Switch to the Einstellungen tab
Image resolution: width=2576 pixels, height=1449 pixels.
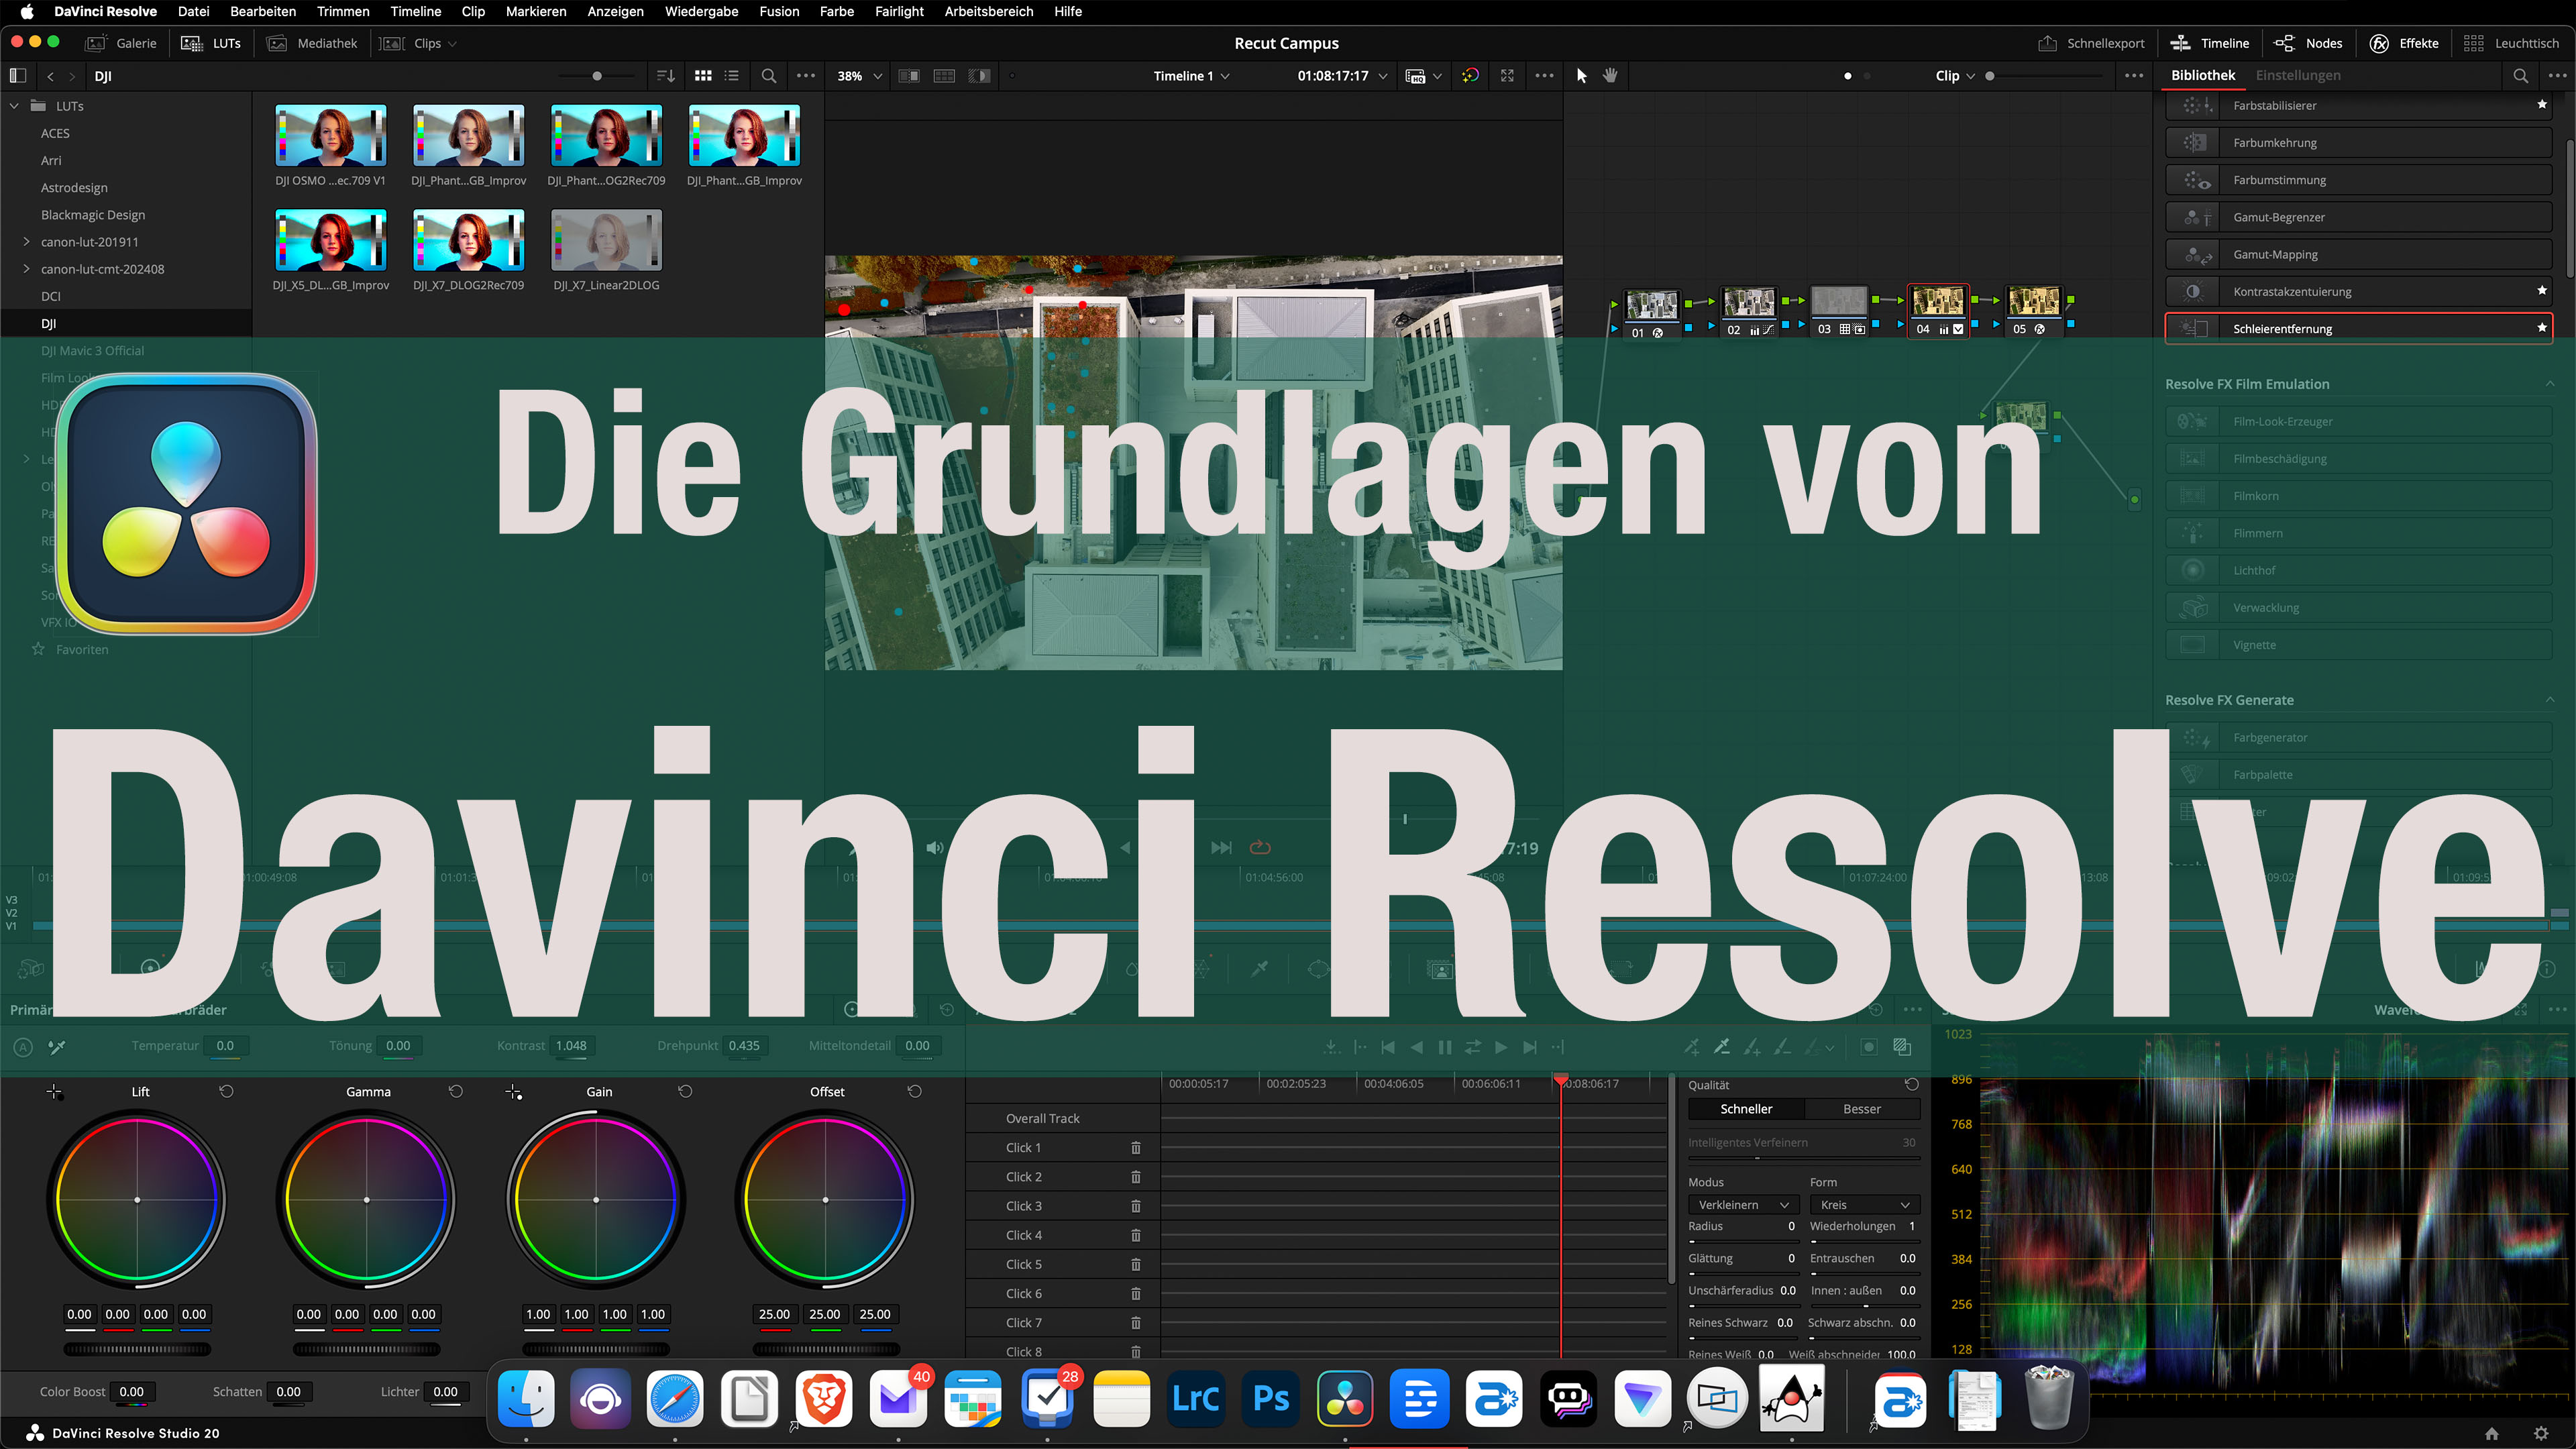(x=2298, y=76)
